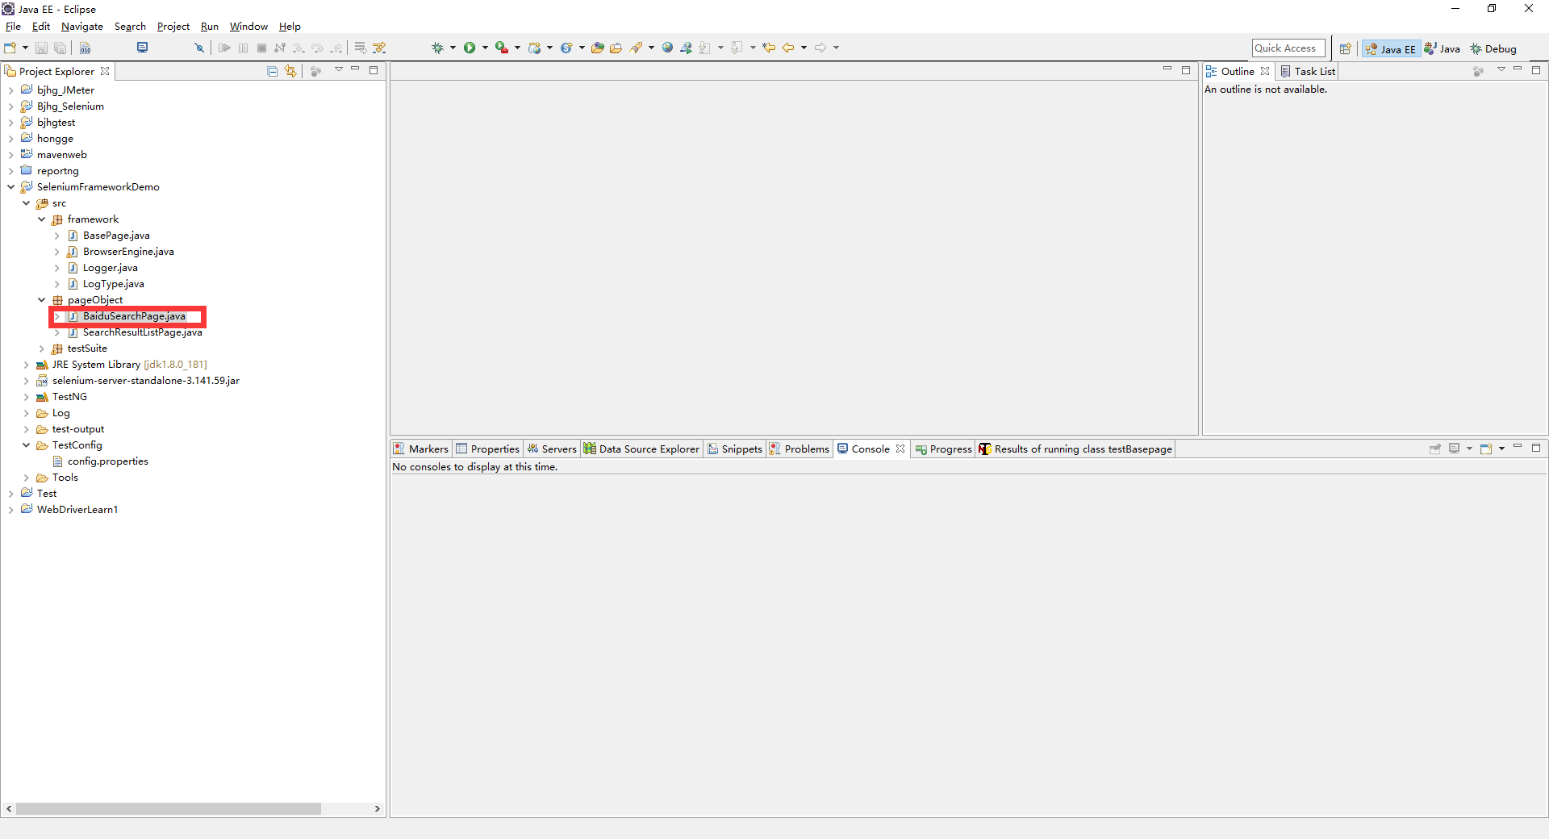Click the Quick Access search field

(1288, 48)
